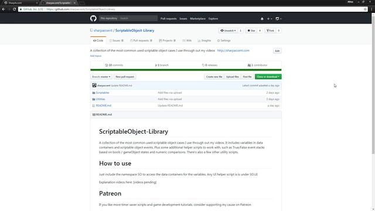Click Upload files button
Viewport: 375px width, 211px height.
[x=233, y=77]
